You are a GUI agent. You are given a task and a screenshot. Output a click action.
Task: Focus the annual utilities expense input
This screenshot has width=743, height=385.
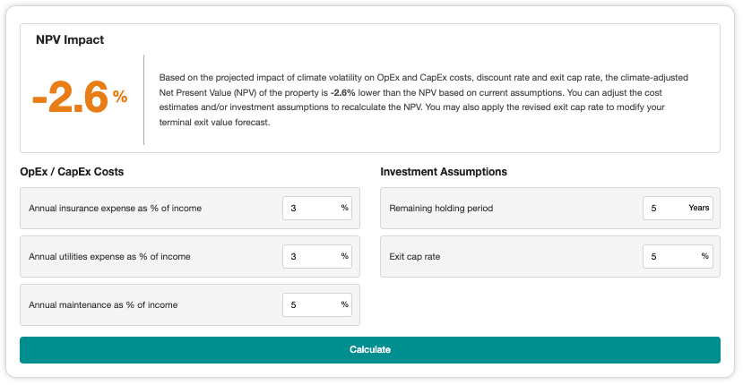[309, 257]
